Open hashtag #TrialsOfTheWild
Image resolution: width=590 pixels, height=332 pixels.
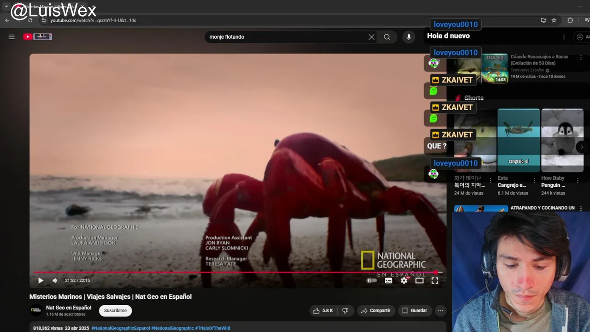(x=212, y=328)
